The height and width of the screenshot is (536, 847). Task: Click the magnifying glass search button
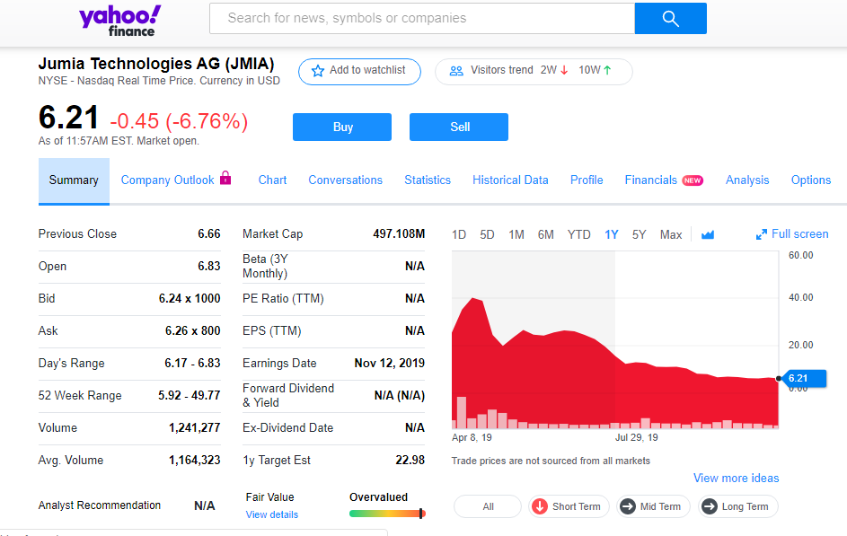(670, 19)
